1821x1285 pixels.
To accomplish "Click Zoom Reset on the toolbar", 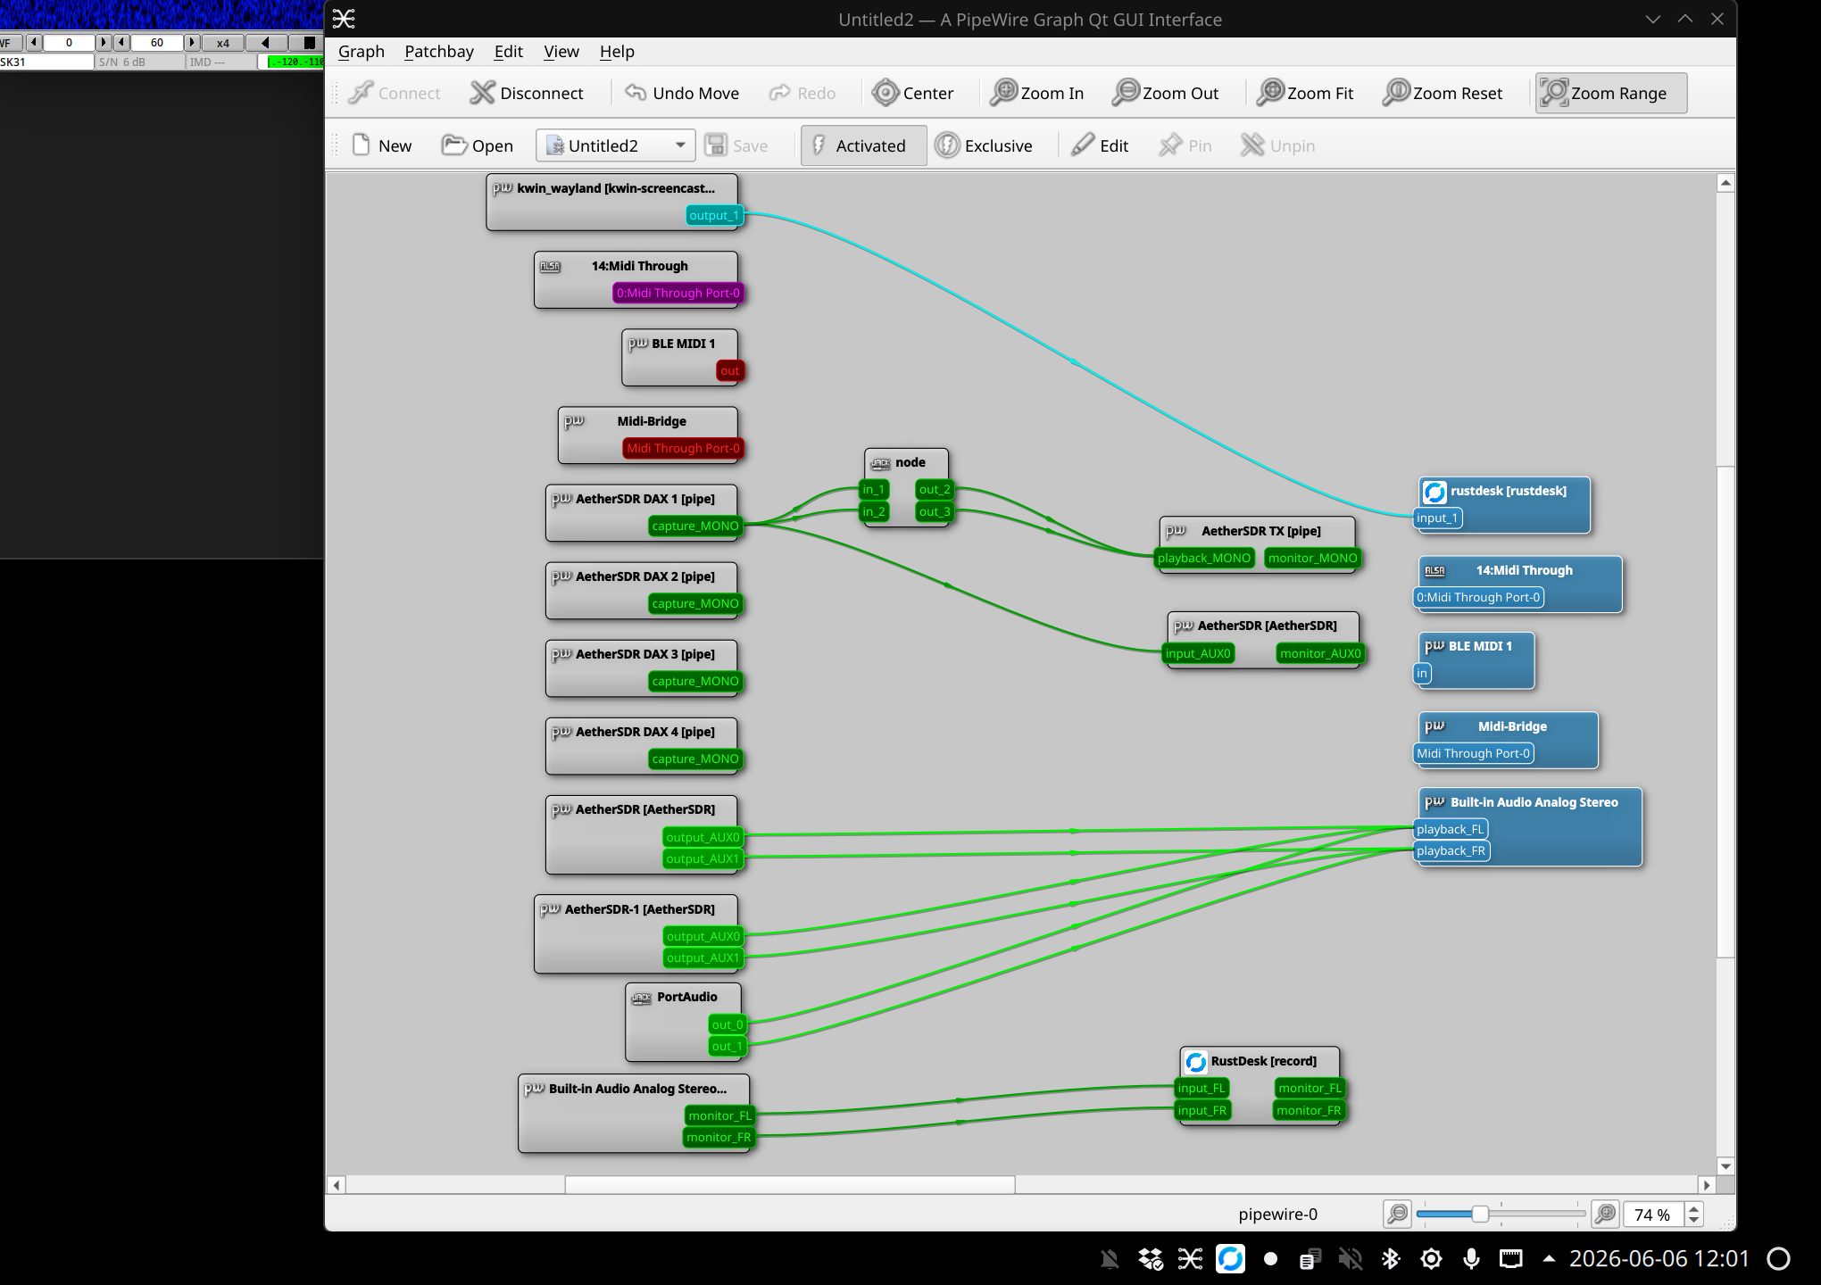I will [x=1443, y=93].
